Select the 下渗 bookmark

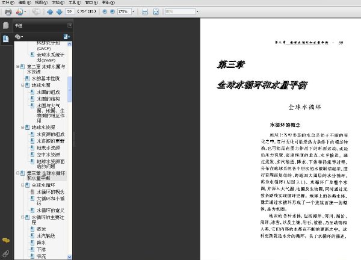(41, 250)
